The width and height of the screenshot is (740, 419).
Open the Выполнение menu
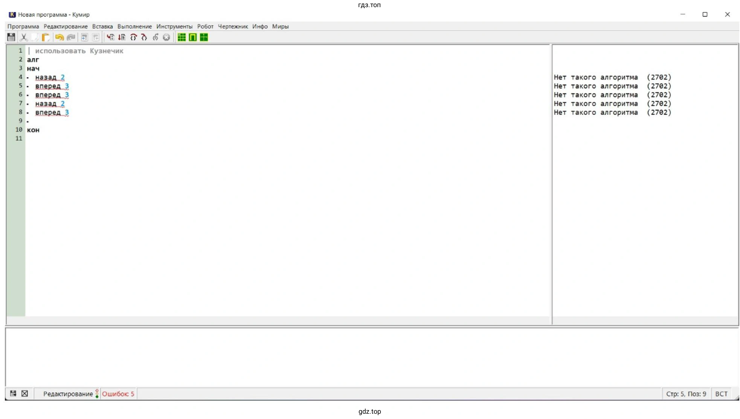coord(134,26)
